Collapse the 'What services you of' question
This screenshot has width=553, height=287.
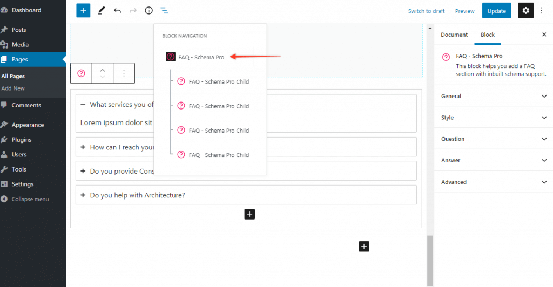pyautogui.click(x=83, y=105)
